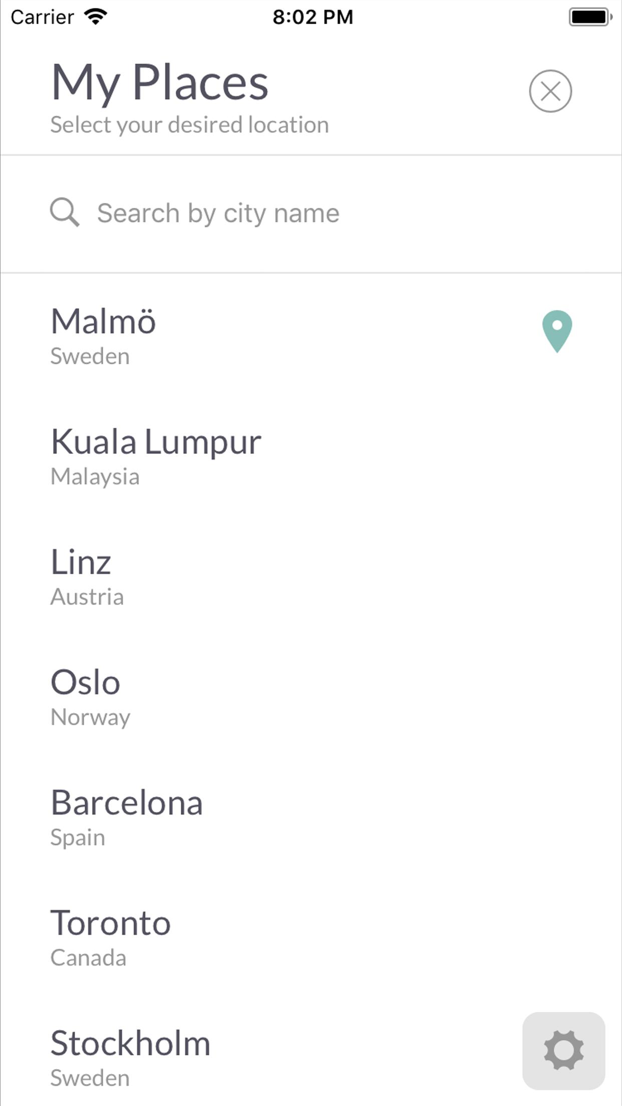This screenshot has height=1106, width=622.
Task: Tap the Malaysia subtitle under Kuala Lumpur
Action: [x=95, y=476]
